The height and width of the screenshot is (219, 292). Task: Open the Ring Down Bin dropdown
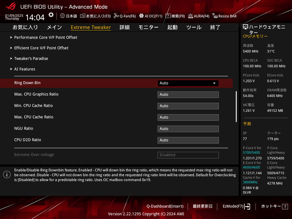coord(188,83)
